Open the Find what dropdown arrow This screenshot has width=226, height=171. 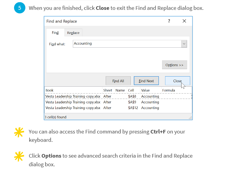(x=184, y=44)
